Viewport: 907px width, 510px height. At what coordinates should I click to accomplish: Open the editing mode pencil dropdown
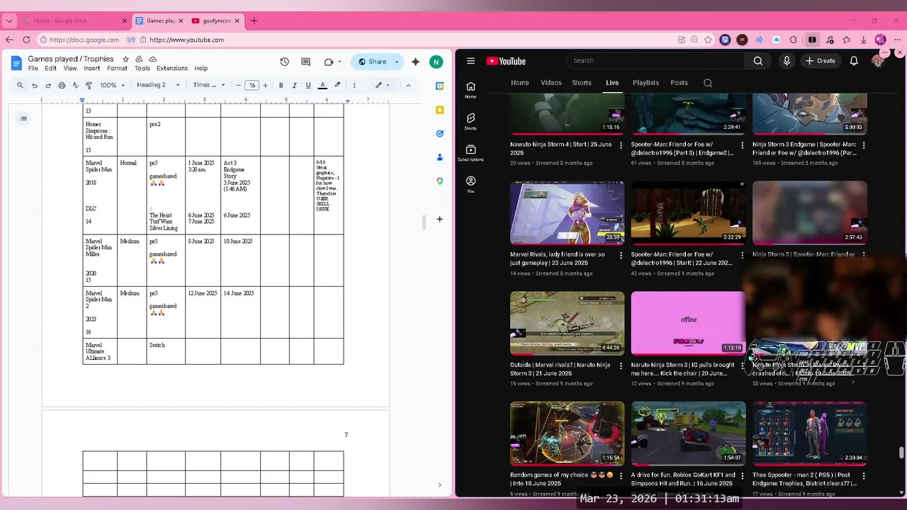[383, 85]
